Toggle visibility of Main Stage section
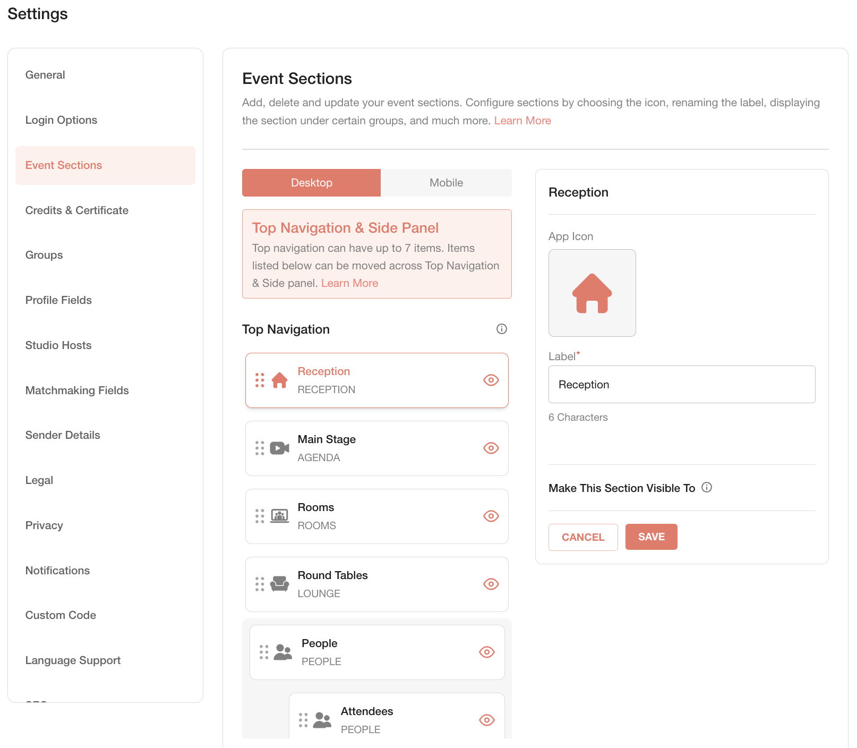Screen dimensions: 857x748 pos(491,448)
